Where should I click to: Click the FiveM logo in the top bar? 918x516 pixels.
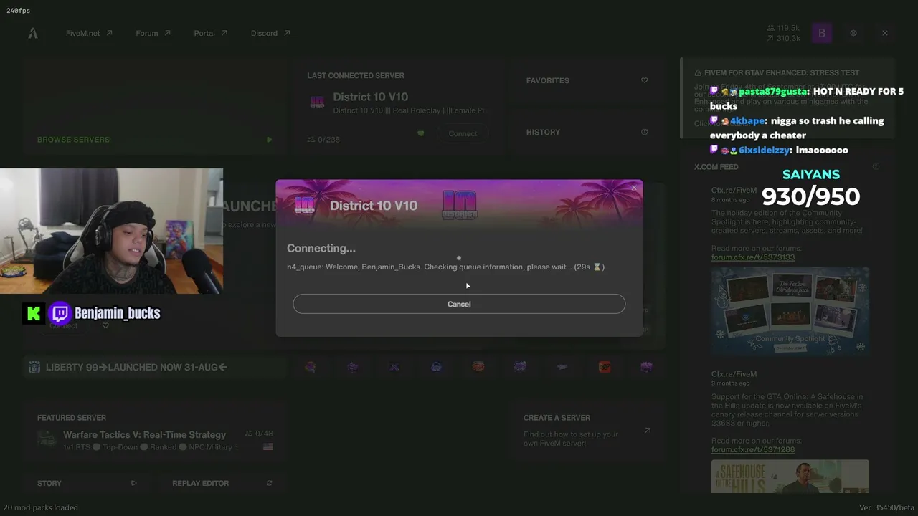(33, 33)
